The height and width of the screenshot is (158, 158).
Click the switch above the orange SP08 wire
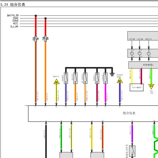tap(75, 78)
